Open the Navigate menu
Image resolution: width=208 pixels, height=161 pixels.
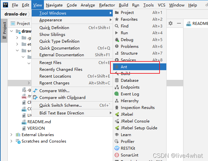tap(54, 5)
